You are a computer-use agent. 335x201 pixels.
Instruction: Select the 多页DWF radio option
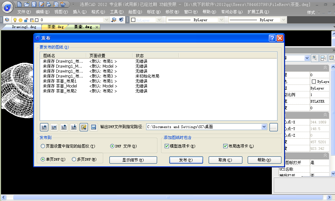coord(74,159)
